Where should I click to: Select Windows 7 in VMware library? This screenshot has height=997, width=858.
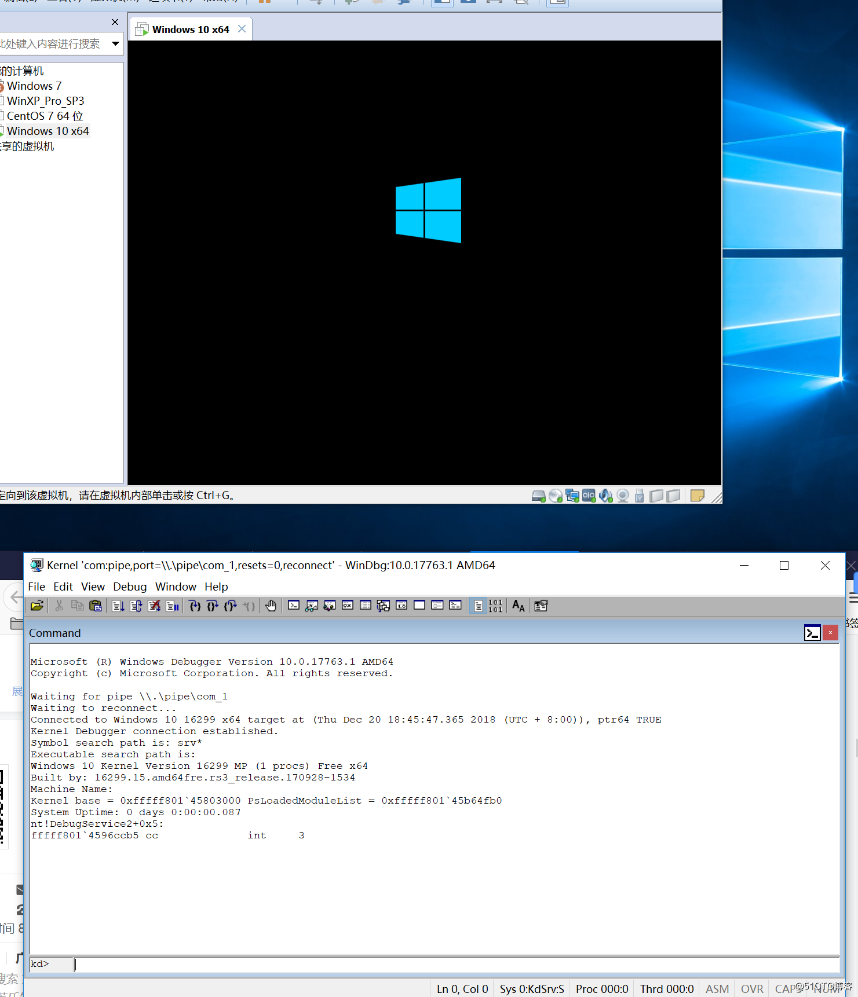point(34,86)
